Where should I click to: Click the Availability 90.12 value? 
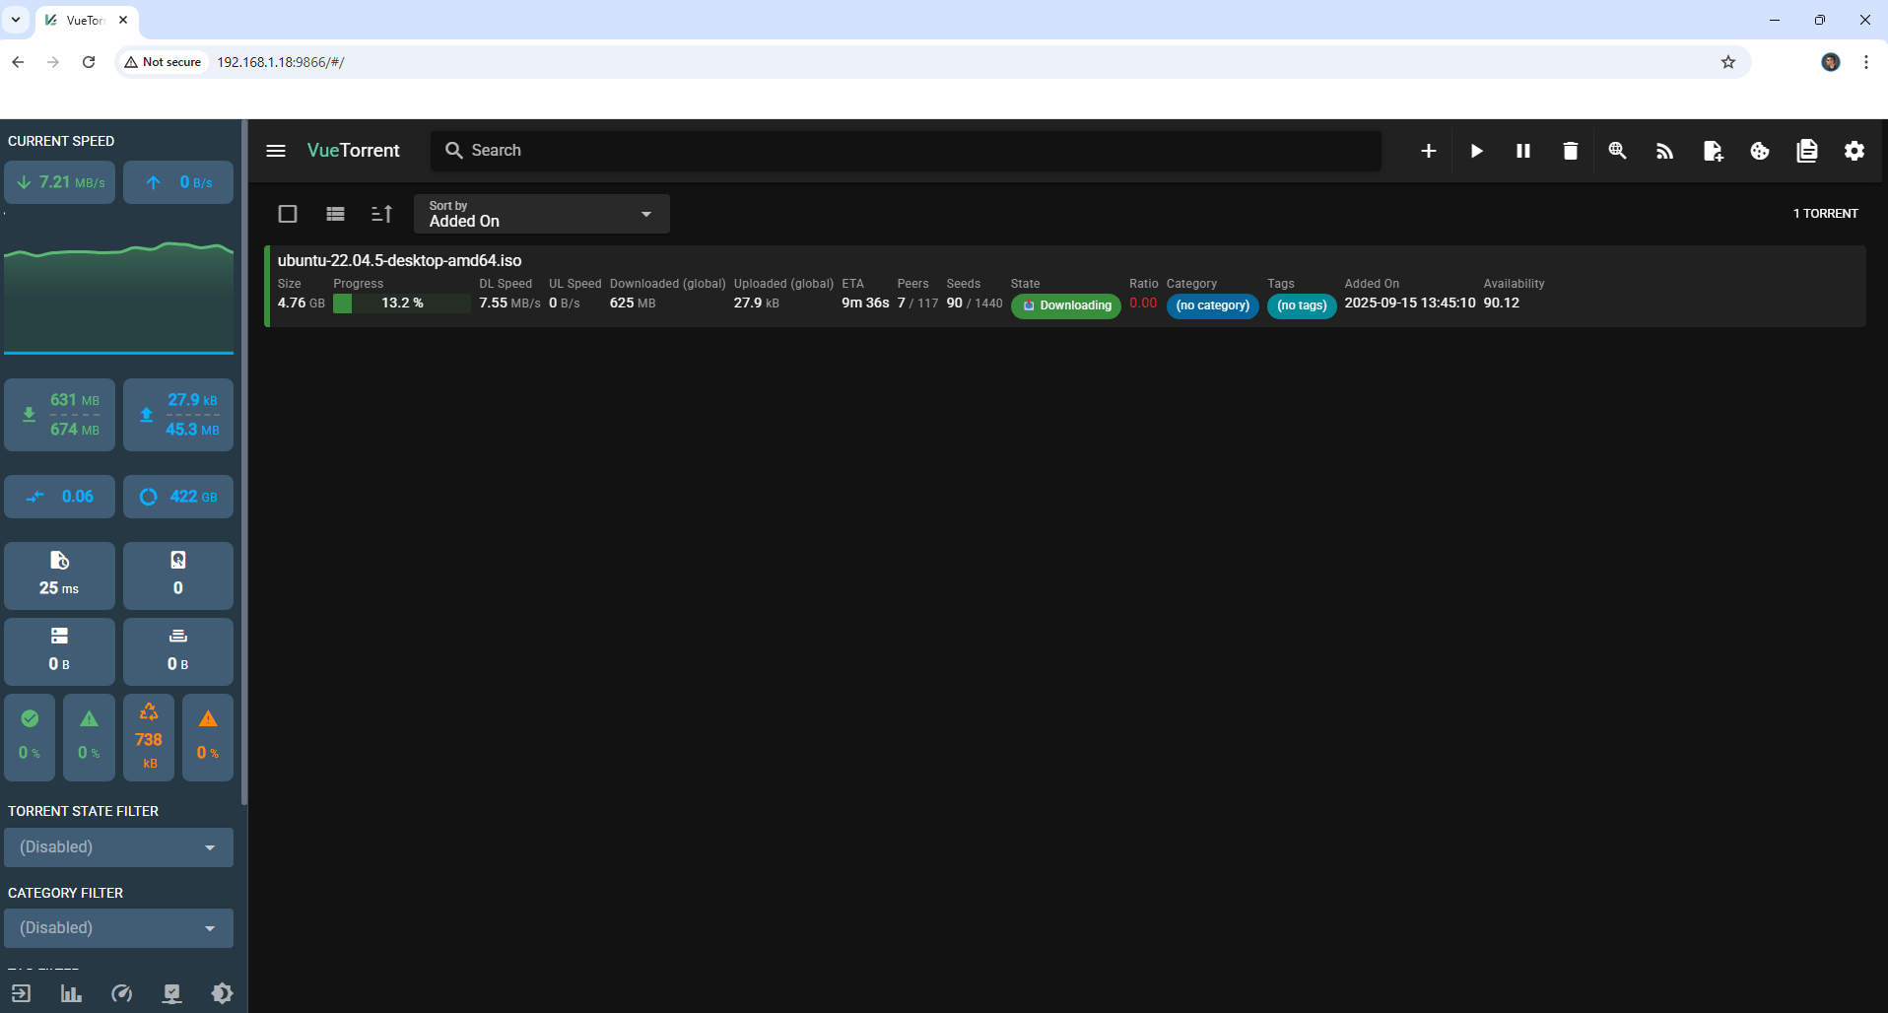[x=1502, y=303]
